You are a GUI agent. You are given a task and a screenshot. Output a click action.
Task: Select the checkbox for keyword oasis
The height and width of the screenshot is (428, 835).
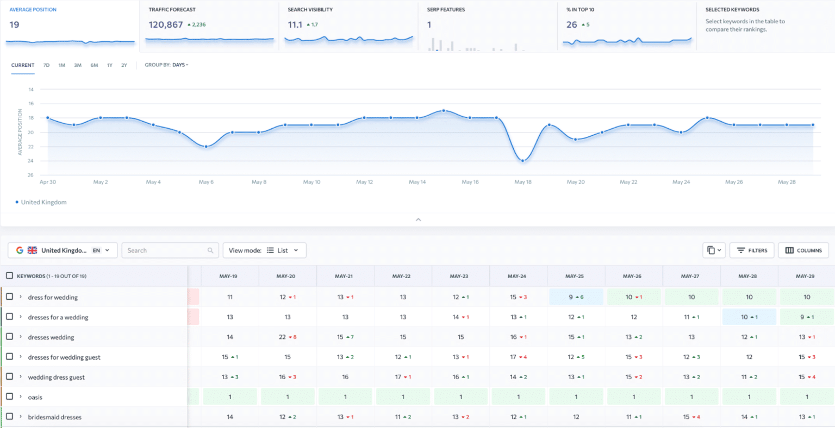coord(9,396)
